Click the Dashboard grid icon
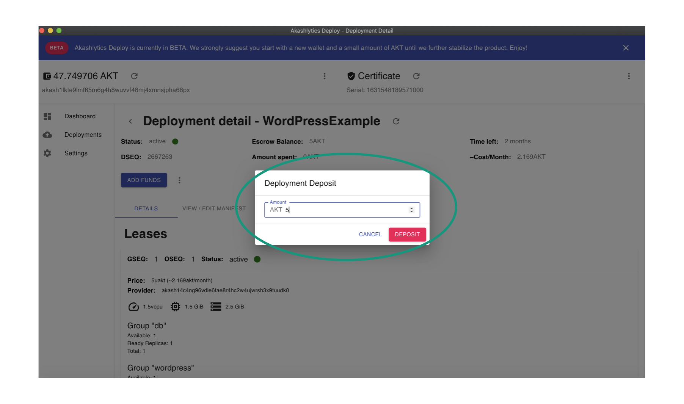This screenshot has width=684, height=404. coord(47,116)
